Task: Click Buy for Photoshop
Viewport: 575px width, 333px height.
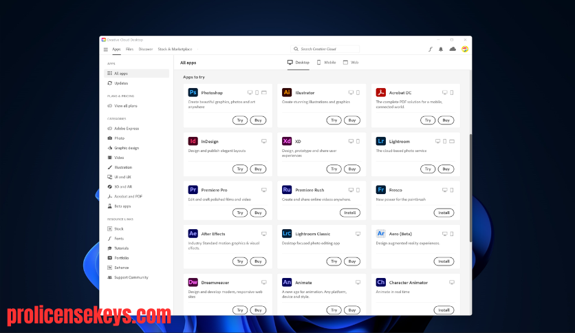Action: 258,120
